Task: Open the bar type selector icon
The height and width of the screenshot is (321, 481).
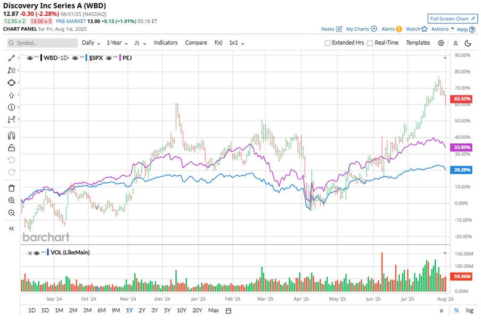Action: (x=140, y=43)
